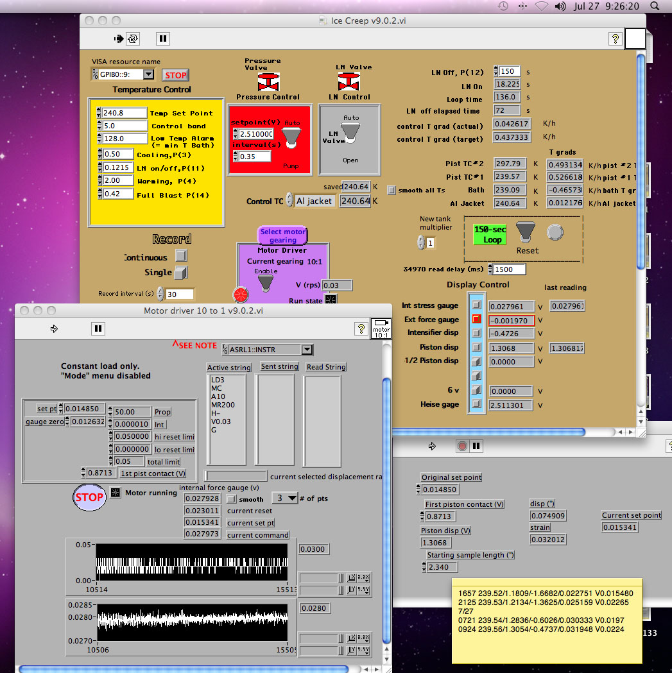
Task: Toggle Continuous record button
Action: [x=181, y=256]
